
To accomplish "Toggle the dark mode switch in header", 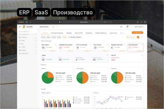I will coord(122,27).
